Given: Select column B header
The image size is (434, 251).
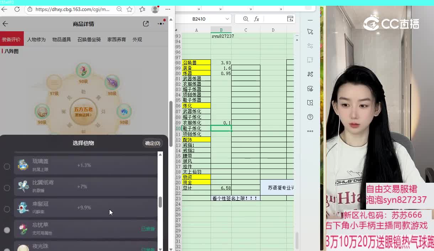Looking at the screenshot, I should click(221, 30).
